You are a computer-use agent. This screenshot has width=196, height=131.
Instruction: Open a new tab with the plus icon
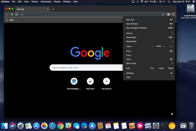(53, 9)
